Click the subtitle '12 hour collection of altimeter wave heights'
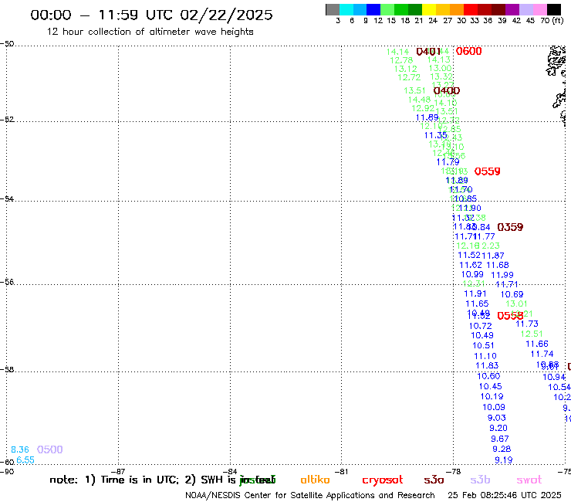Image resolution: width=571 pixels, height=502 pixels. pos(150,32)
